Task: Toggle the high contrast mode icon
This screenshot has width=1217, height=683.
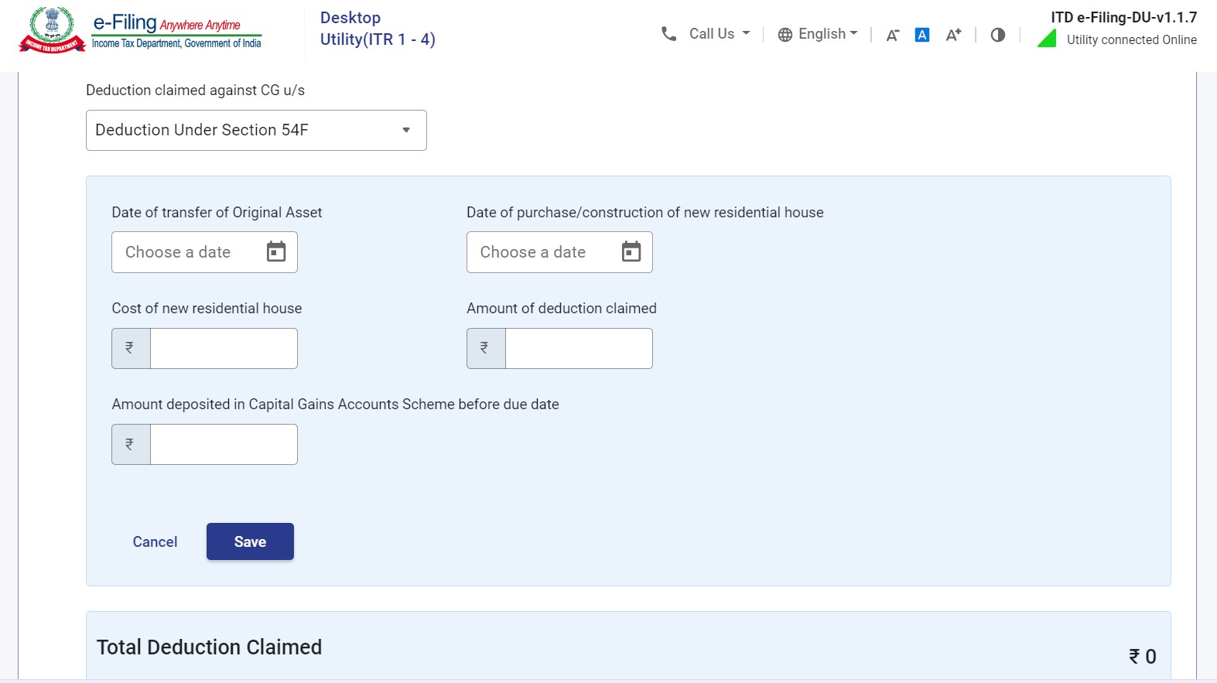Action: 997,35
